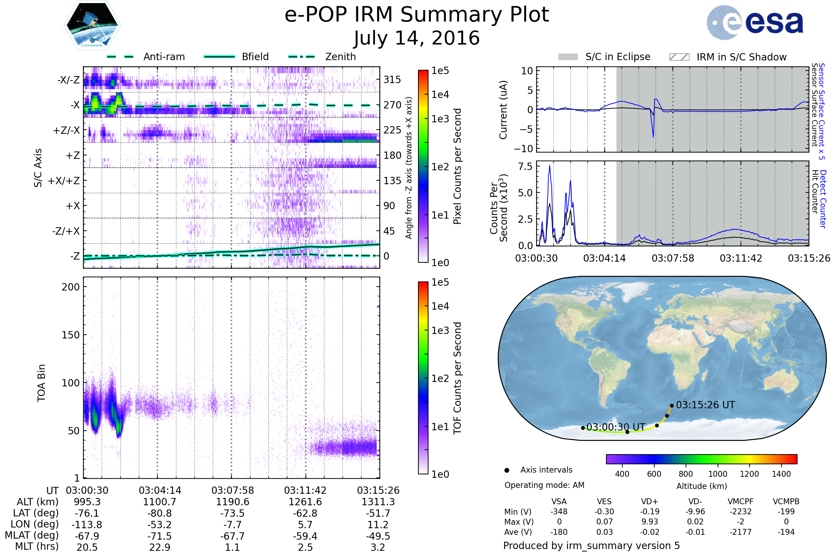Click the TOF Counts per Second colorbar
Screen dimensions: 834x556
coord(423,378)
